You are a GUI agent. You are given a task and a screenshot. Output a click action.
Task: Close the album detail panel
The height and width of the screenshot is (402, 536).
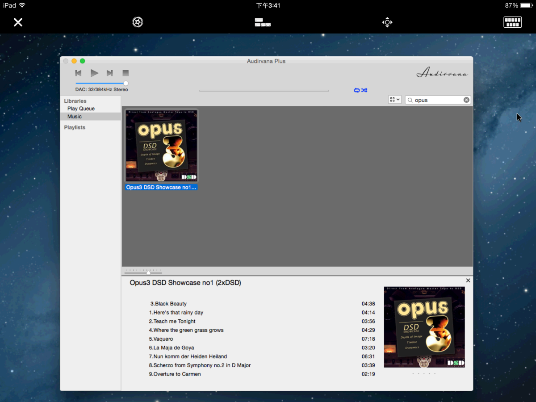(x=468, y=281)
